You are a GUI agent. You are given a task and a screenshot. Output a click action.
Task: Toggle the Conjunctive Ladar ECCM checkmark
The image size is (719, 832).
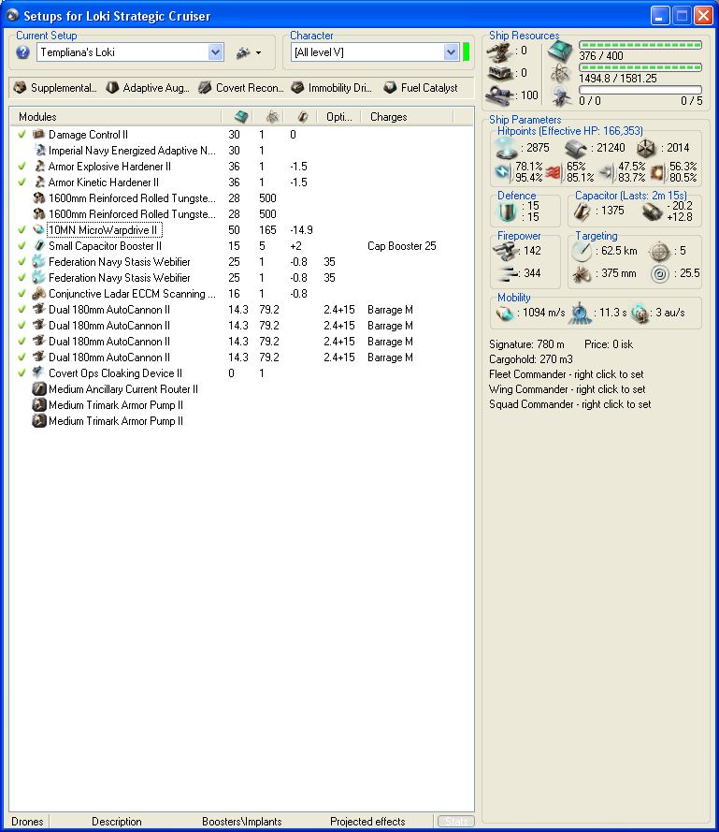22,294
